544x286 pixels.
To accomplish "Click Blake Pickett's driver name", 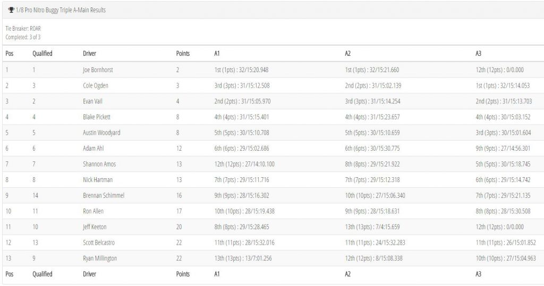I will tap(97, 117).
